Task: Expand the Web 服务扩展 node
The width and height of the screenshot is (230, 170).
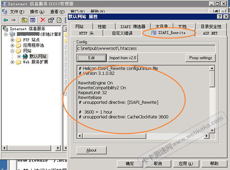Action: (x=12, y=62)
